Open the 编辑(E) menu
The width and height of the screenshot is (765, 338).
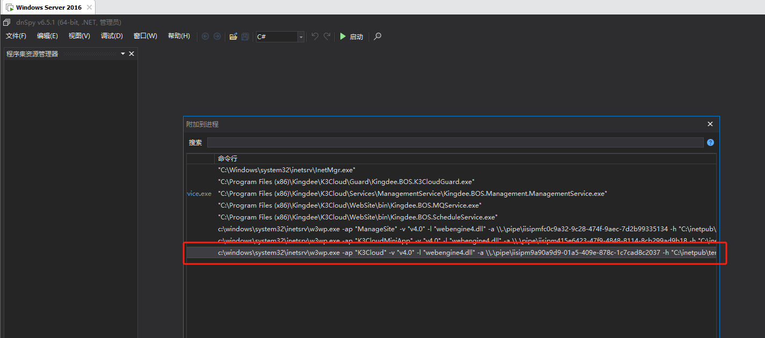pos(47,36)
